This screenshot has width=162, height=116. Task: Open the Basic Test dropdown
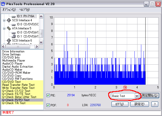pos(137,96)
